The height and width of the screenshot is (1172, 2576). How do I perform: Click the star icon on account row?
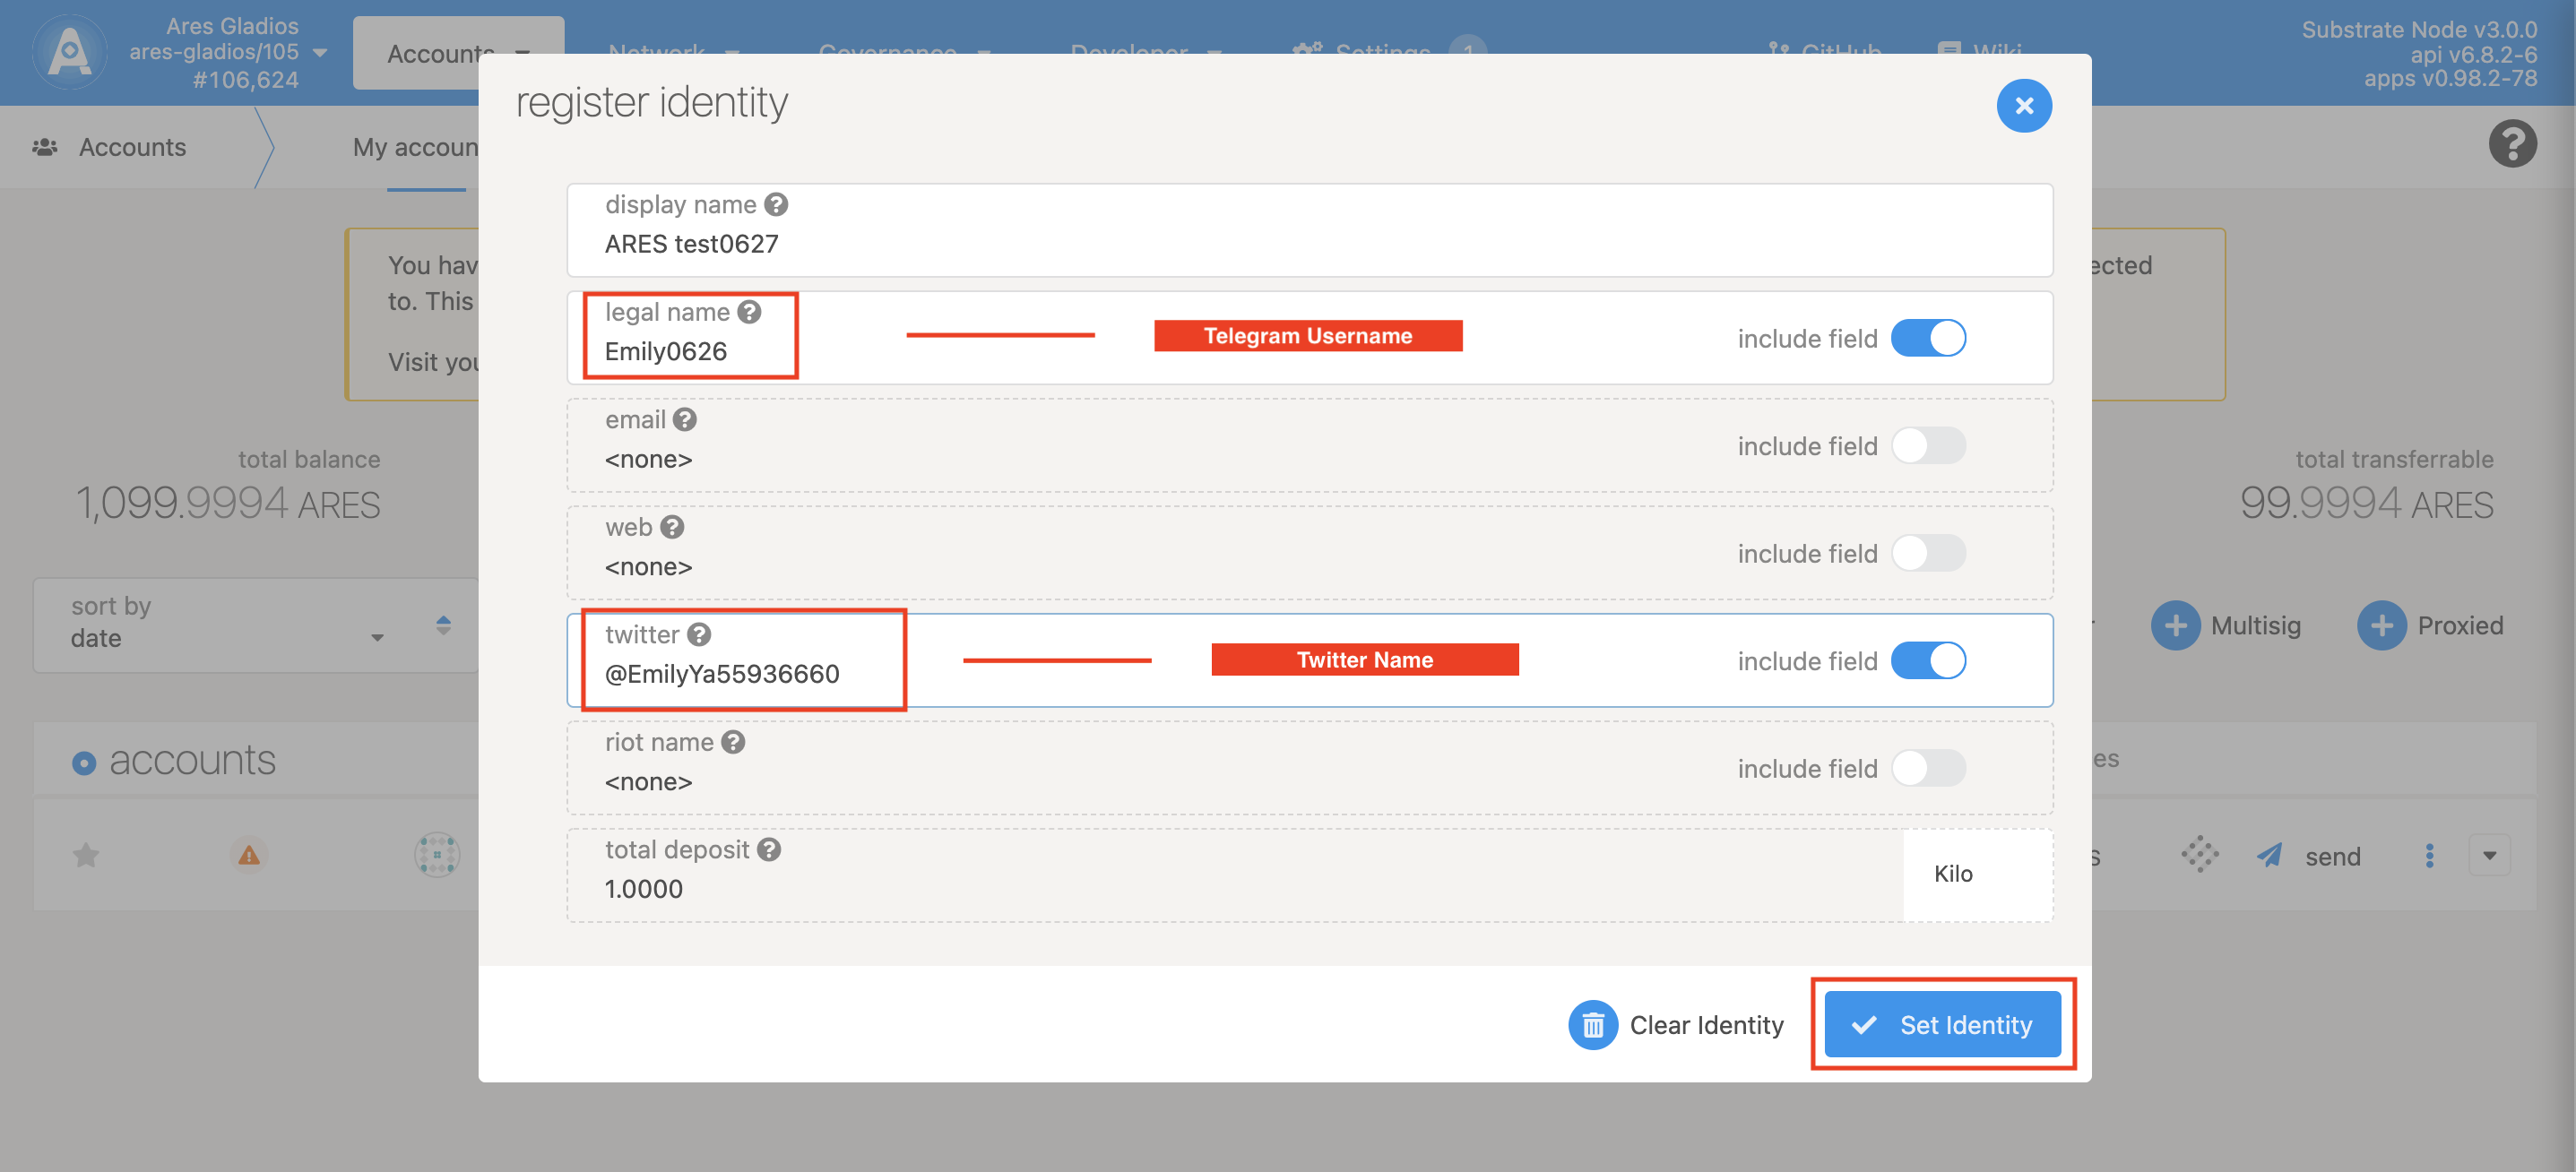[x=83, y=854]
